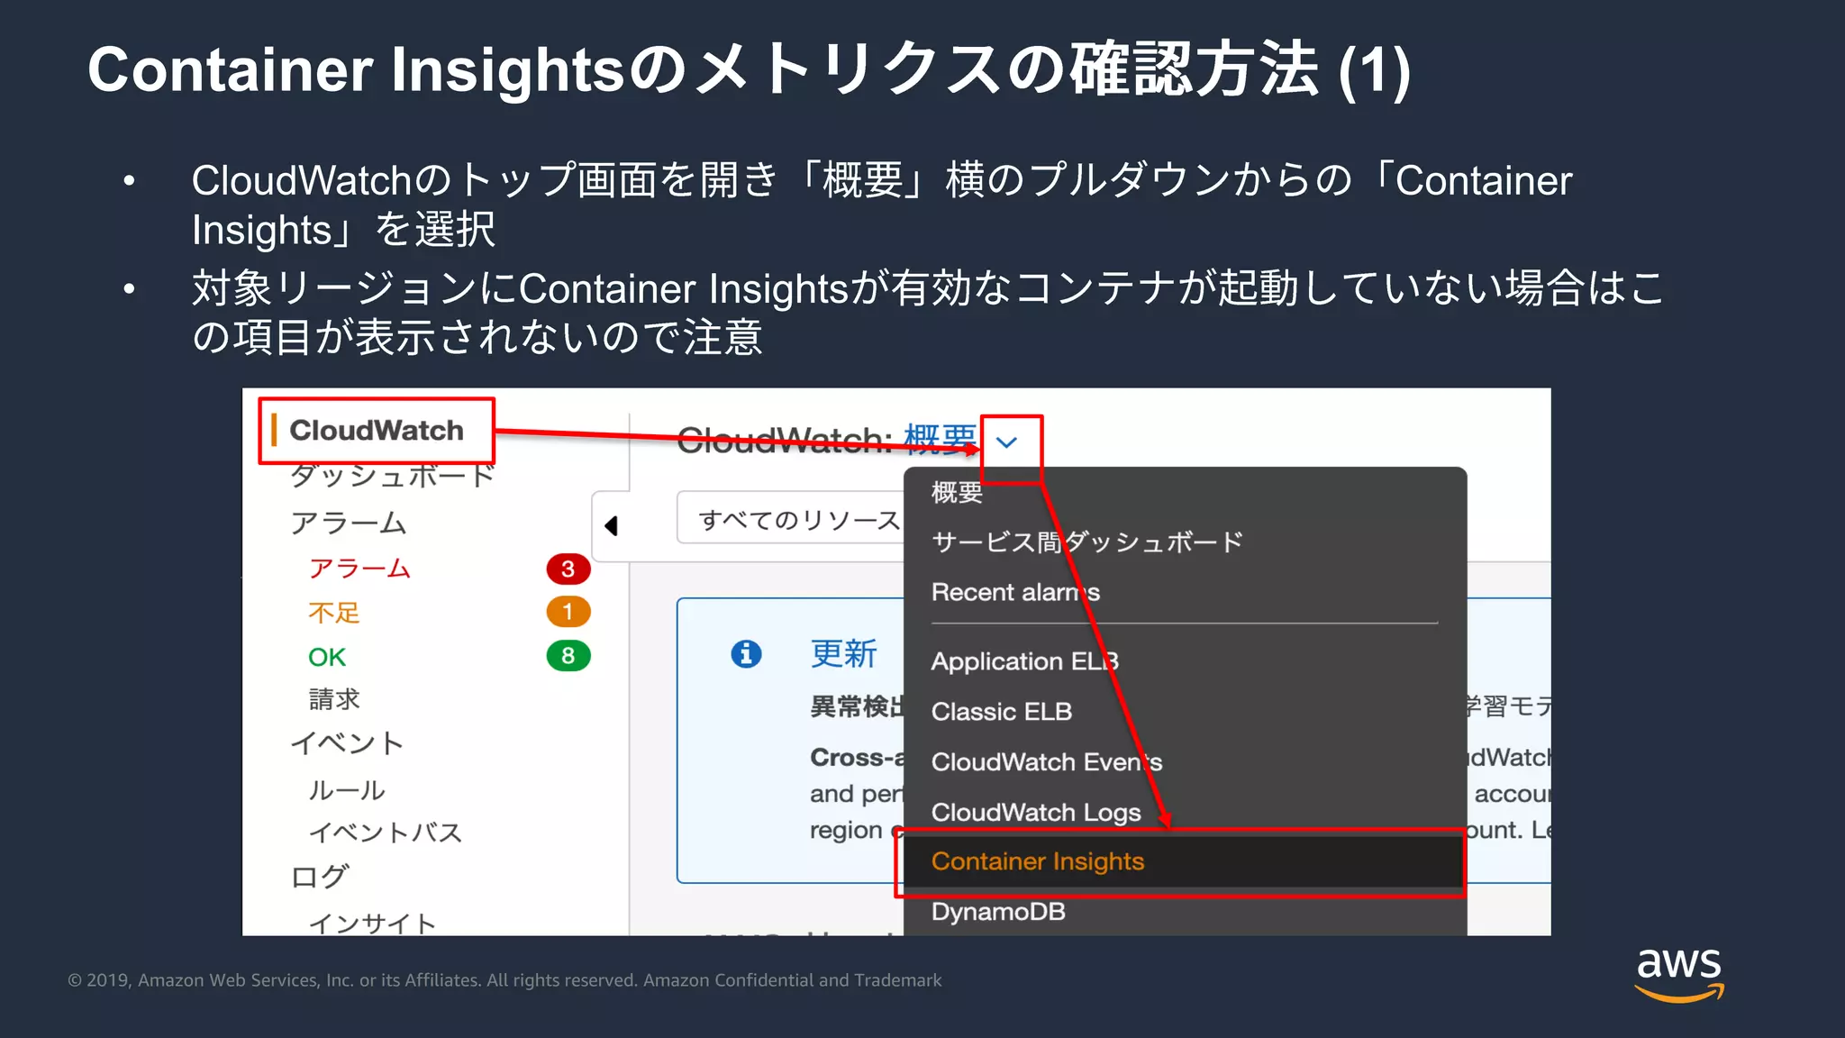Click the red alarm count badge 3
The height and width of the screenshot is (1038, 1845).
point(568,569)
